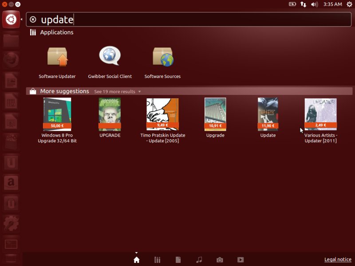Open Timo Pratskin Update [2005] suggestion
Image resolution: width=355 pixels, height=266 pixels.
click(162, 120)
